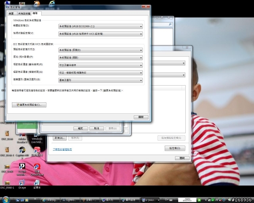Expand the 感知 (相片影像)(P) dropdown
Screen dimensions: 254x203
100,57
